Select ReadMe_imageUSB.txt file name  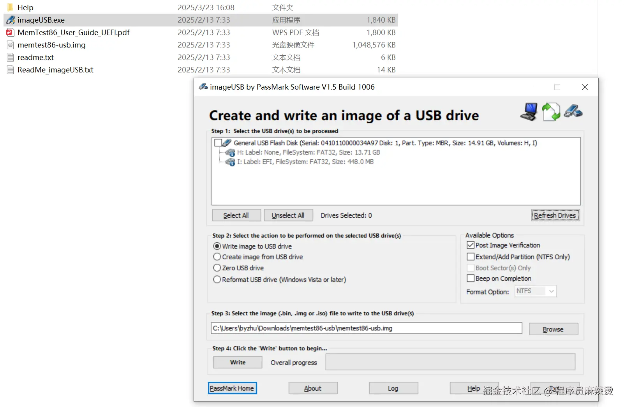click(x=55, y=70)
